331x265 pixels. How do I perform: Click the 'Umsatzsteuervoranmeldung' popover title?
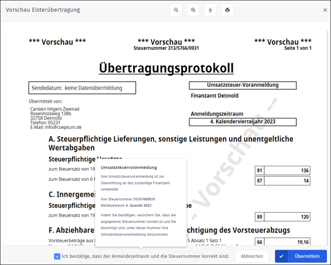[x=129, y=167]
